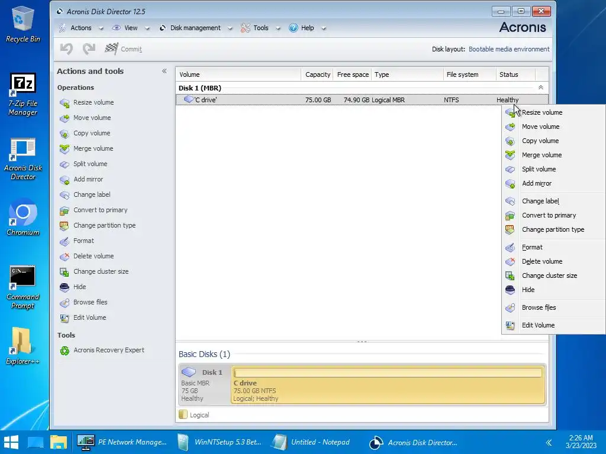Show hidden tray icons chevron
The width and height of the screenshot is (606, 454).
tap(549, 442)
